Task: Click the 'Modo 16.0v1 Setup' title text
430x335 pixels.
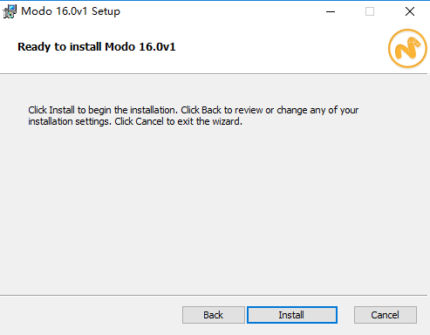Action: coord(71,11)
